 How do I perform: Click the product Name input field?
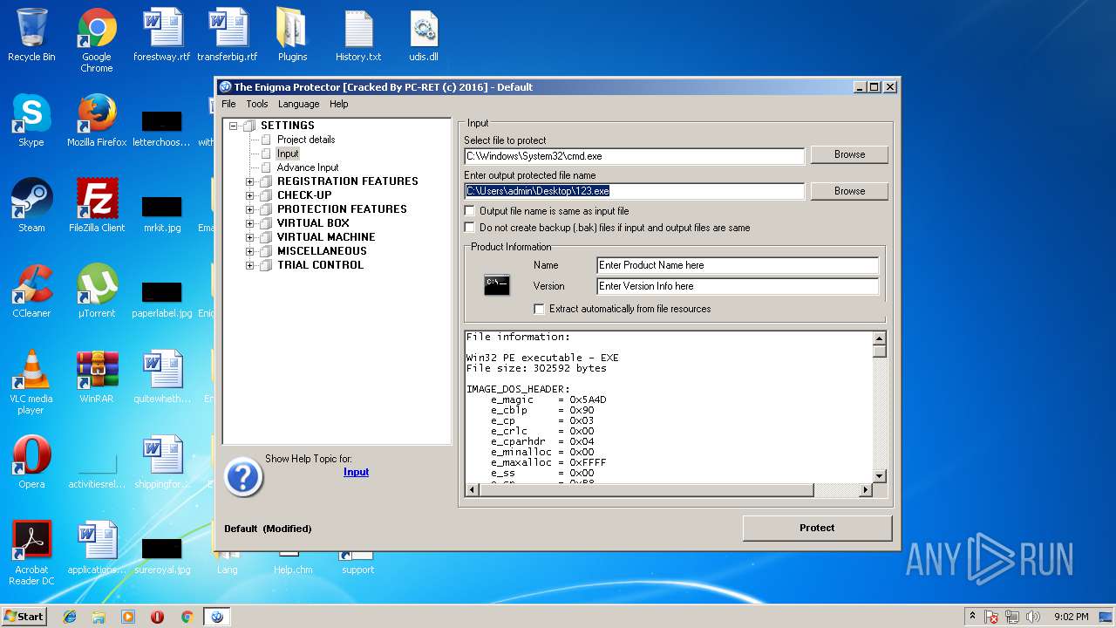[738, 265]
